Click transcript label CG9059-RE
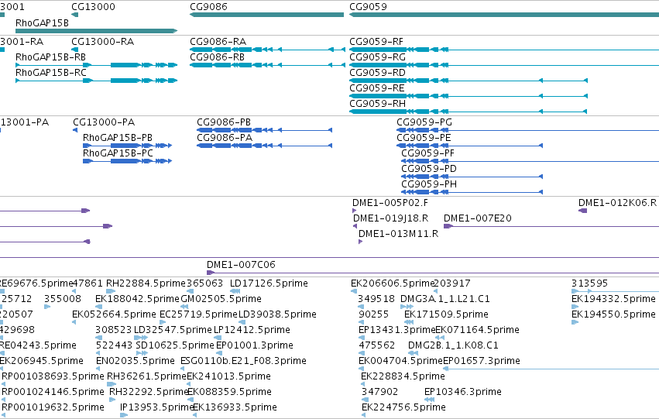This screenshot has height=419, width=659. (x=377, y=88)
